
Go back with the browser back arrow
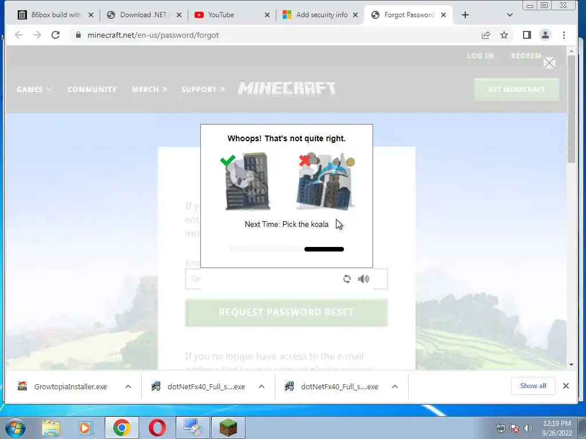point(19,35)
